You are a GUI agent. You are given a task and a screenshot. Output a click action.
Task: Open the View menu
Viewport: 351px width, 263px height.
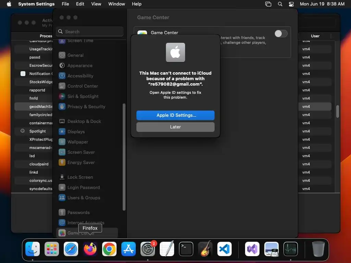point(96,4)
